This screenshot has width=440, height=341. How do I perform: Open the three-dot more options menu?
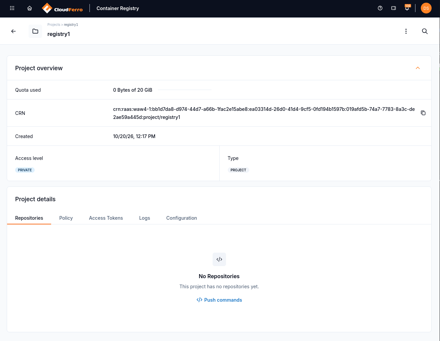[x=406, y=31]
